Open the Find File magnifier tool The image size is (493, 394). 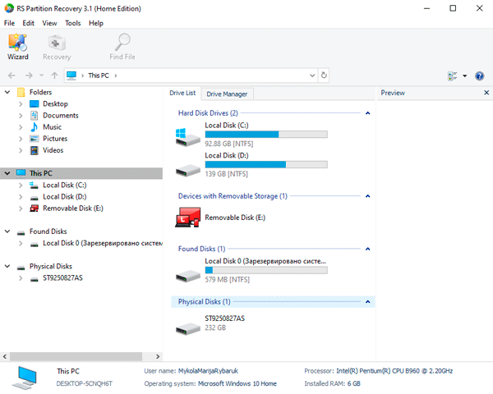(x=122, y=47)
